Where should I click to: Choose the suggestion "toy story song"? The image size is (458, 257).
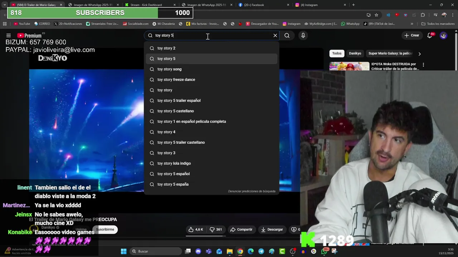click(211, 69)
